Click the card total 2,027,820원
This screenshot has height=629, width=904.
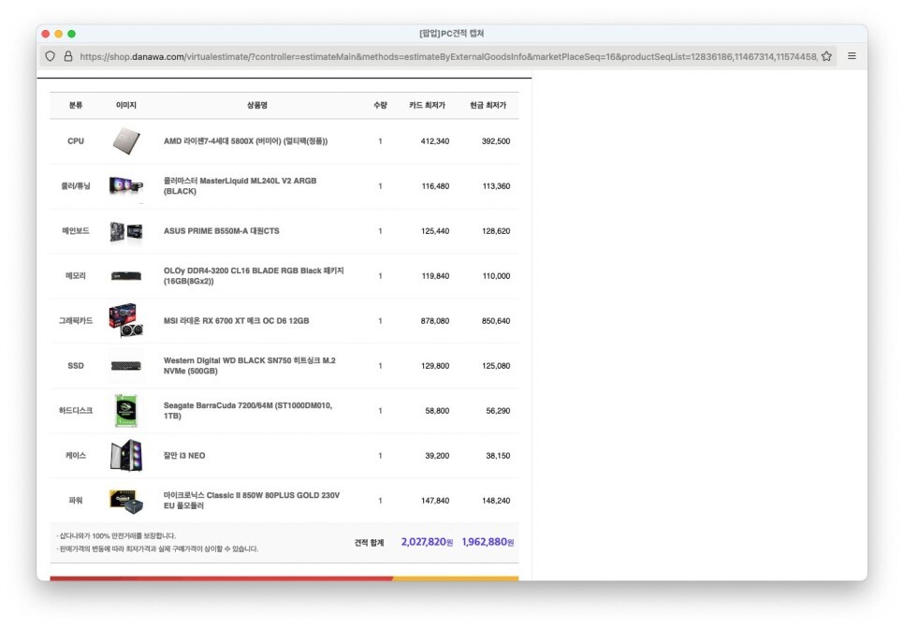tap(428, 542)
